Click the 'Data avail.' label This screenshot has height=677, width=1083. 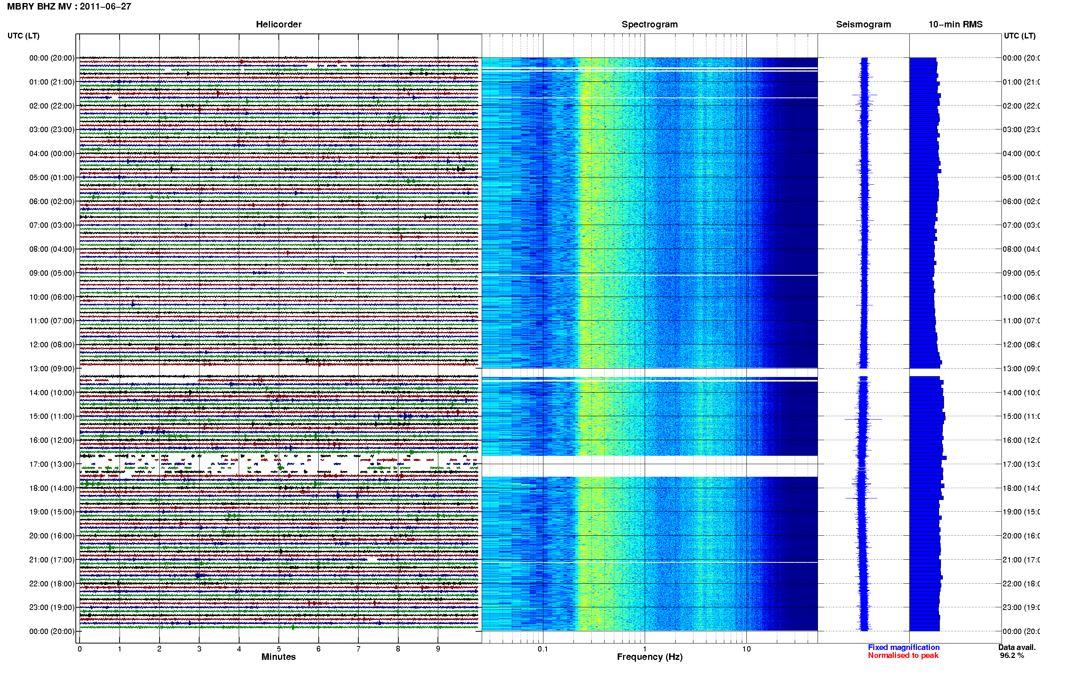point(1017,647)
